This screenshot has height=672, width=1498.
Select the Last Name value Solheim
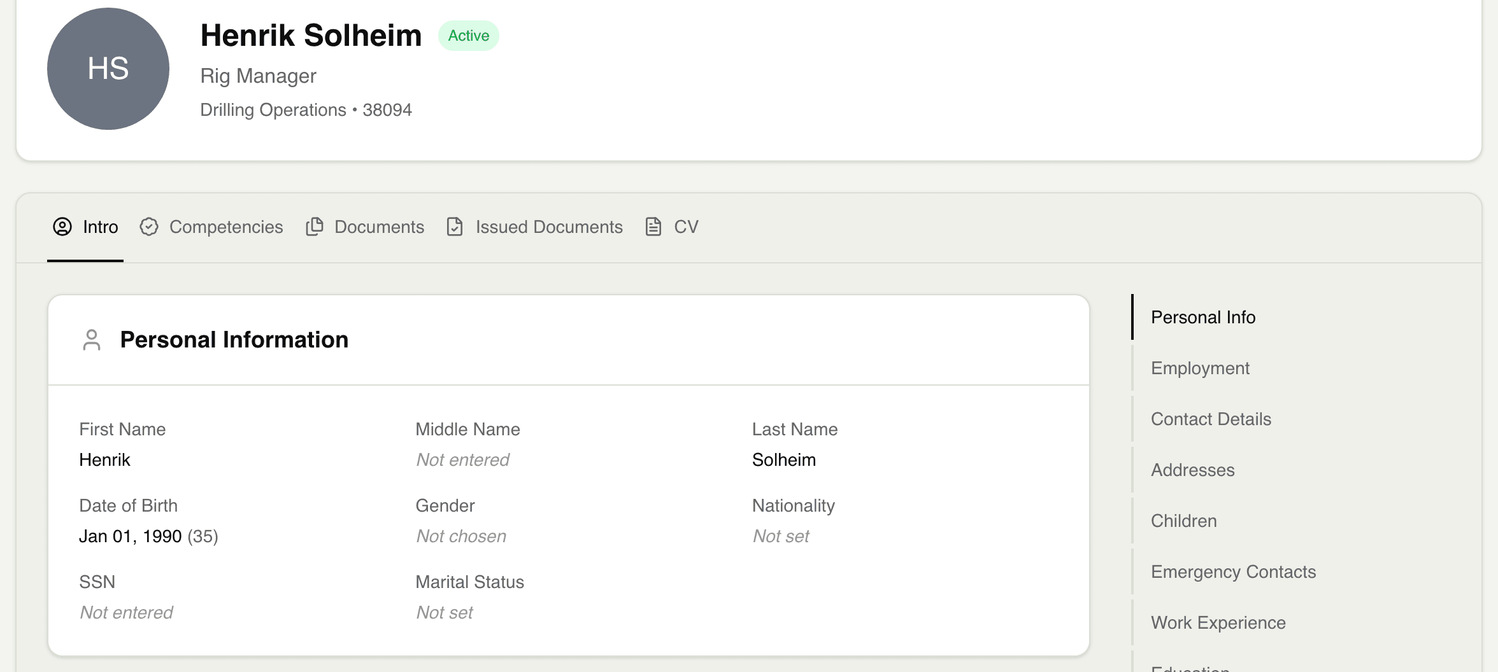click(783, 459)
